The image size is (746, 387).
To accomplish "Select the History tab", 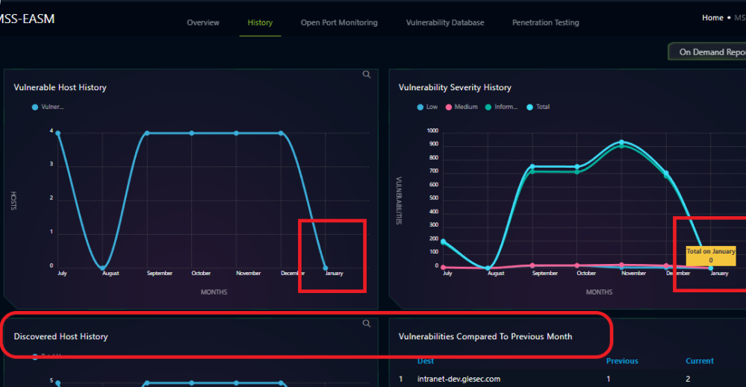I will 260,22.
